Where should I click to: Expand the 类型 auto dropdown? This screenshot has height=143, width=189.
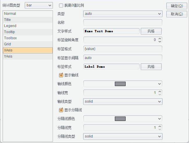(123, 14)
